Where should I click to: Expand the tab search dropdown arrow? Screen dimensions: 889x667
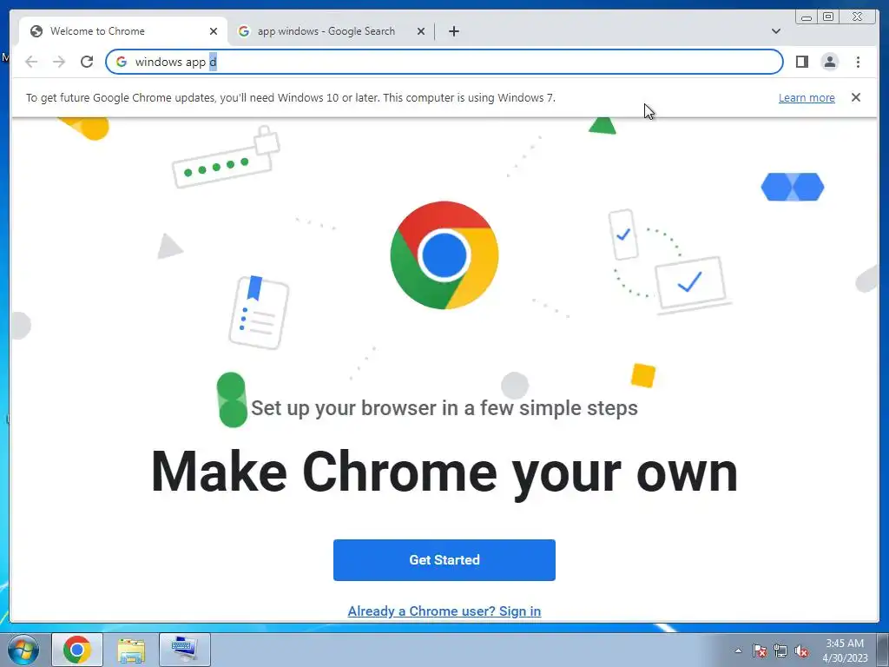pyautogui.click(x=775, y=31)
